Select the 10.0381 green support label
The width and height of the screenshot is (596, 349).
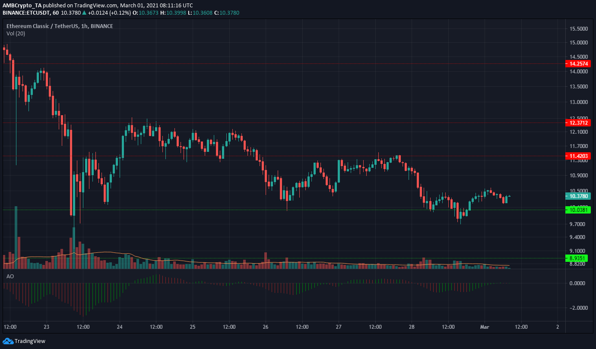point(577,210)
